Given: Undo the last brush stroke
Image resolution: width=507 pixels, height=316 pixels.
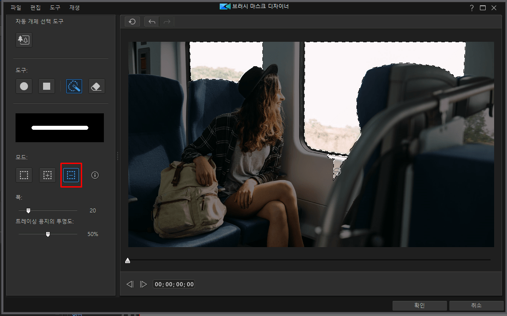Looking at the screenshot, I should (152, 22).
